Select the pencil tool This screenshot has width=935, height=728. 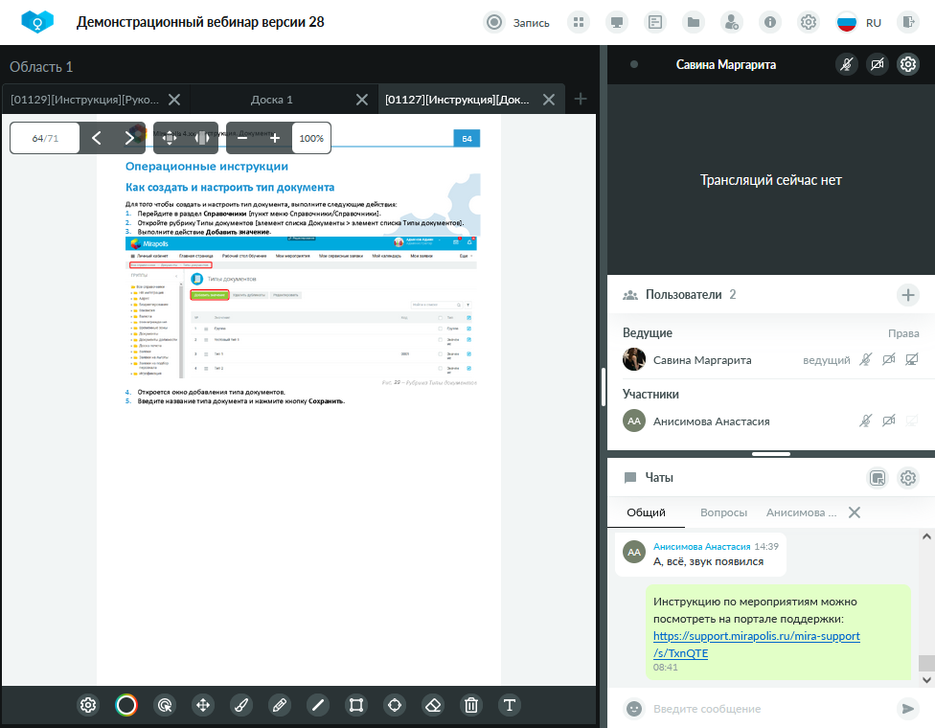click(x=280, y=705)
